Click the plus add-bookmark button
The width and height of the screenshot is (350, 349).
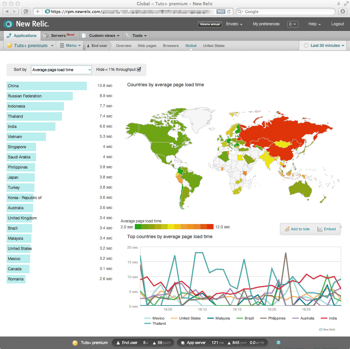click(x=37, y=11)
